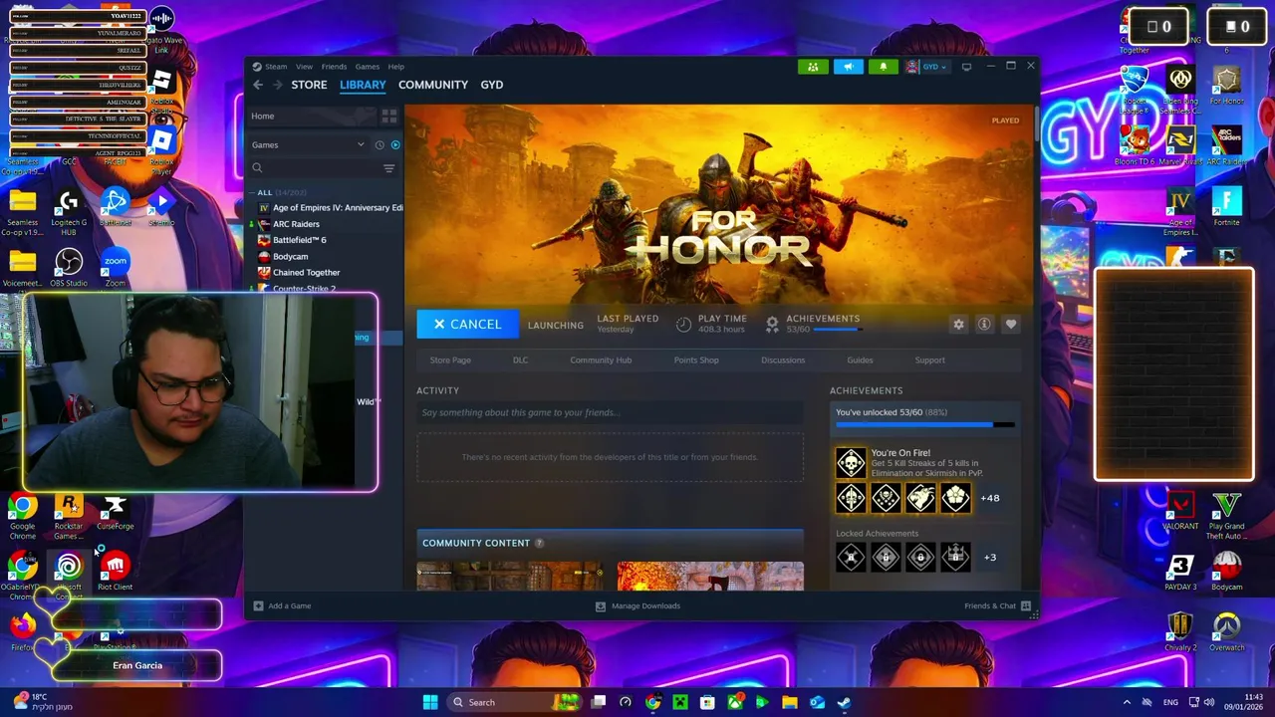1275x717 pixels.
Task: Open the Community Hub link
Action: pos(601,359)
